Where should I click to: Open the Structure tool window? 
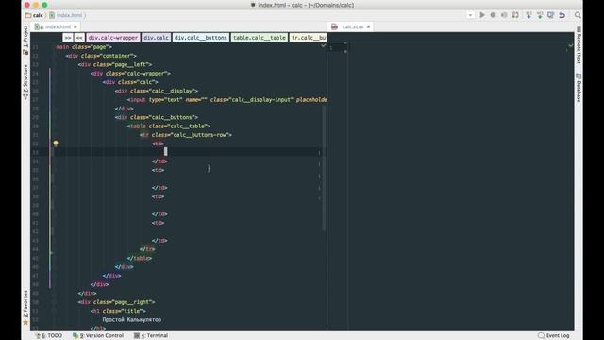tap(25, 82)
